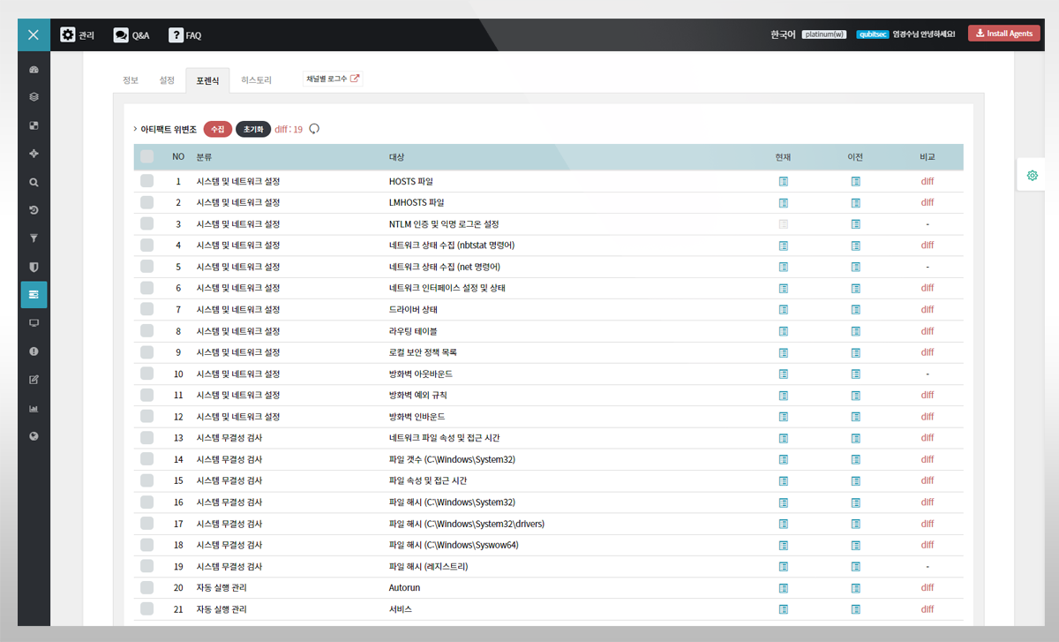This screenshot has width=1059, height=642.
Task: Open the shield icon in the sidebar
Action: click(34, 267)
